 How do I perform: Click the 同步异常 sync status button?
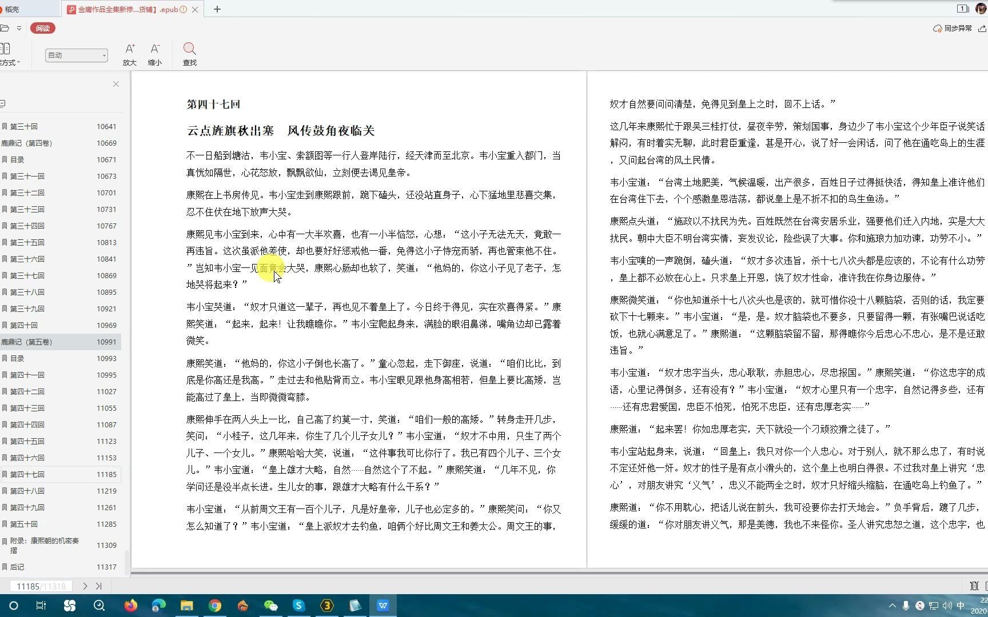[953, 28]
